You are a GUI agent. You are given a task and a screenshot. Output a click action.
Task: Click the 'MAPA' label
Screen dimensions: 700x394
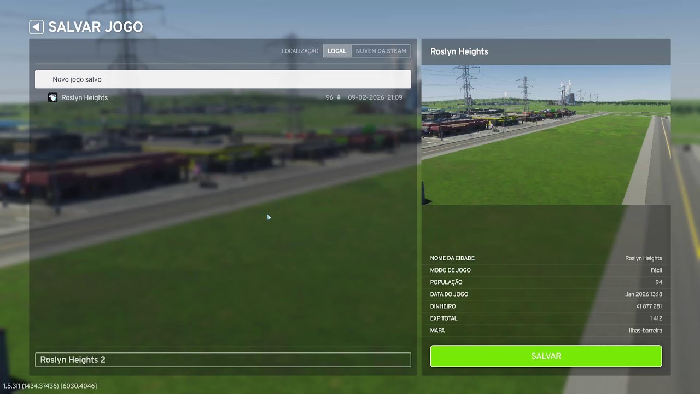(437, 331)
